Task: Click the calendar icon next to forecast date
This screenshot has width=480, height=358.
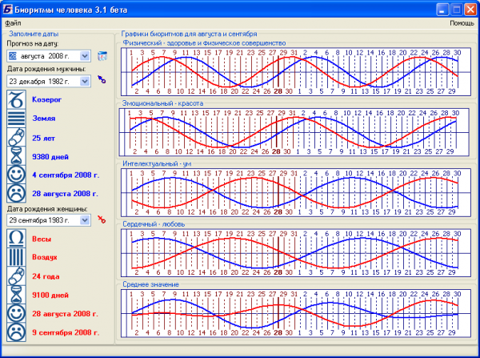Action: (x=102, y=56)
